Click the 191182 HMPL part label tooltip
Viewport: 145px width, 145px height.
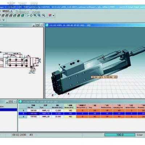[104, 77]
